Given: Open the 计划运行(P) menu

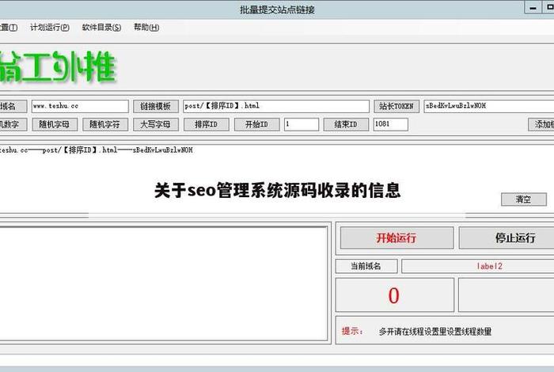Looking at the screenshot, I should click(x=50, y=27).
